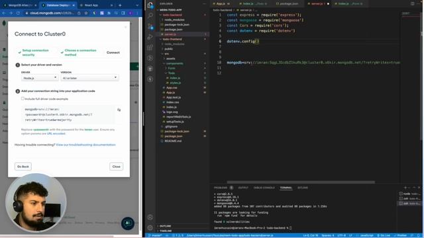Open VS Code Search view icon

150,15
